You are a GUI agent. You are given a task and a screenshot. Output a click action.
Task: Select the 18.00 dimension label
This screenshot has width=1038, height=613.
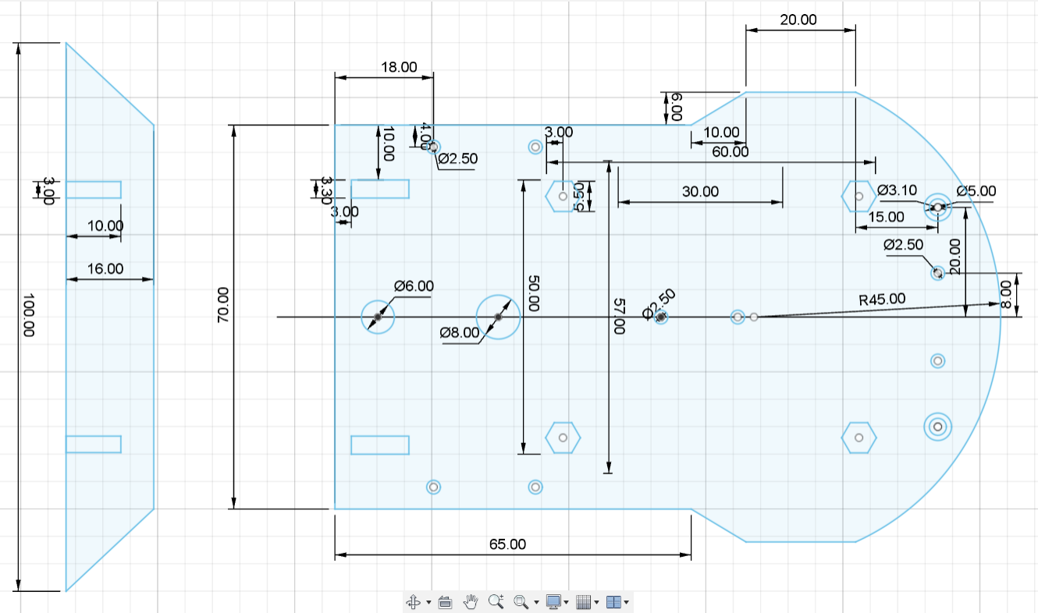coord(399,67)
